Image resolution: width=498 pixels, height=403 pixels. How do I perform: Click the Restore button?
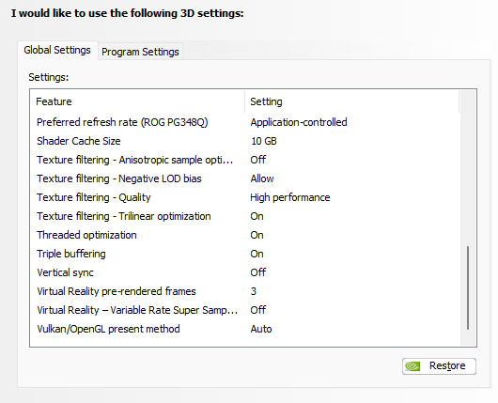(x=439, y=366)
